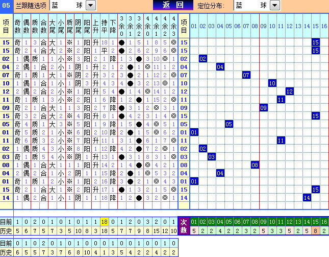This screenshot has height=257, width=329.
Task: Select the 上升 column header
Action: tap(96, 26)
